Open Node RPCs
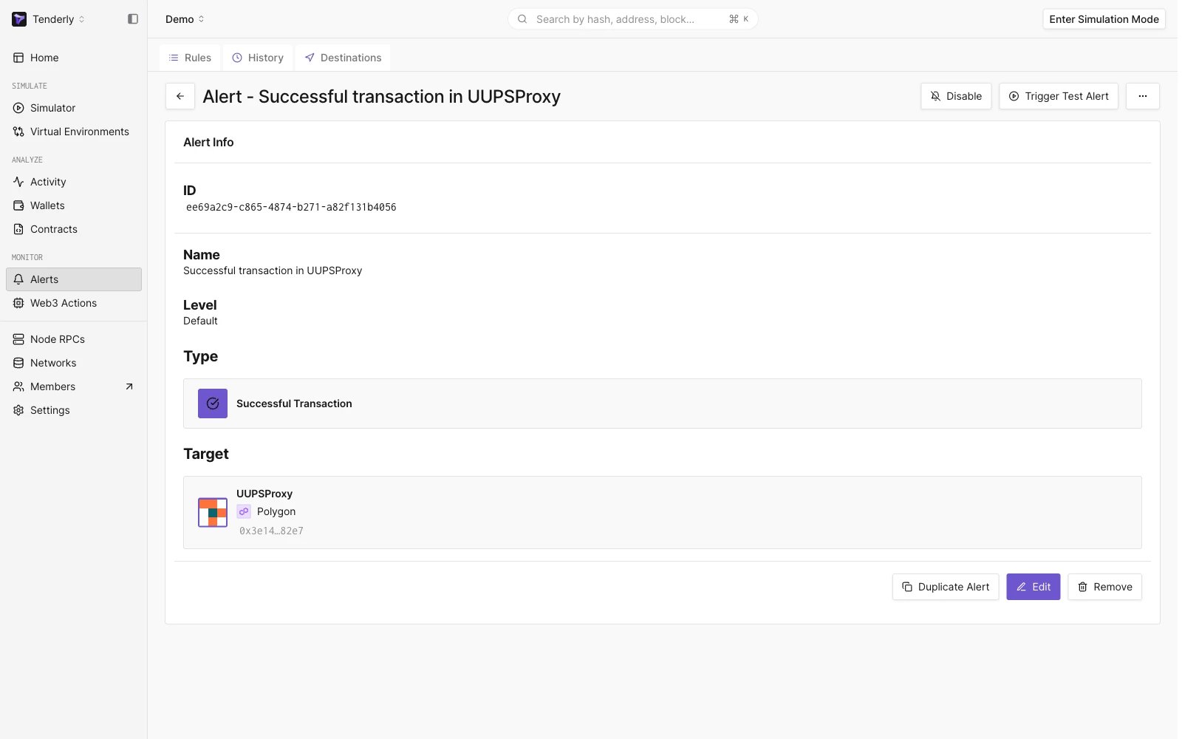Screen dimensions: 1182x739 tap(74, 339)
